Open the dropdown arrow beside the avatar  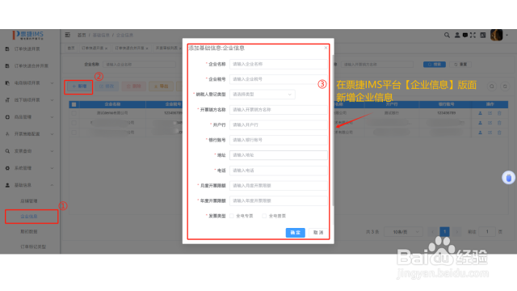[x=507, y=35]
